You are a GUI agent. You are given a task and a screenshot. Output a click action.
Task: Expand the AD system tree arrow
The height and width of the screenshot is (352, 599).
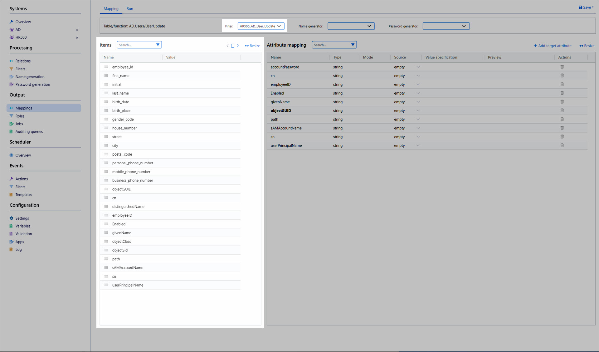click(77, 30)
